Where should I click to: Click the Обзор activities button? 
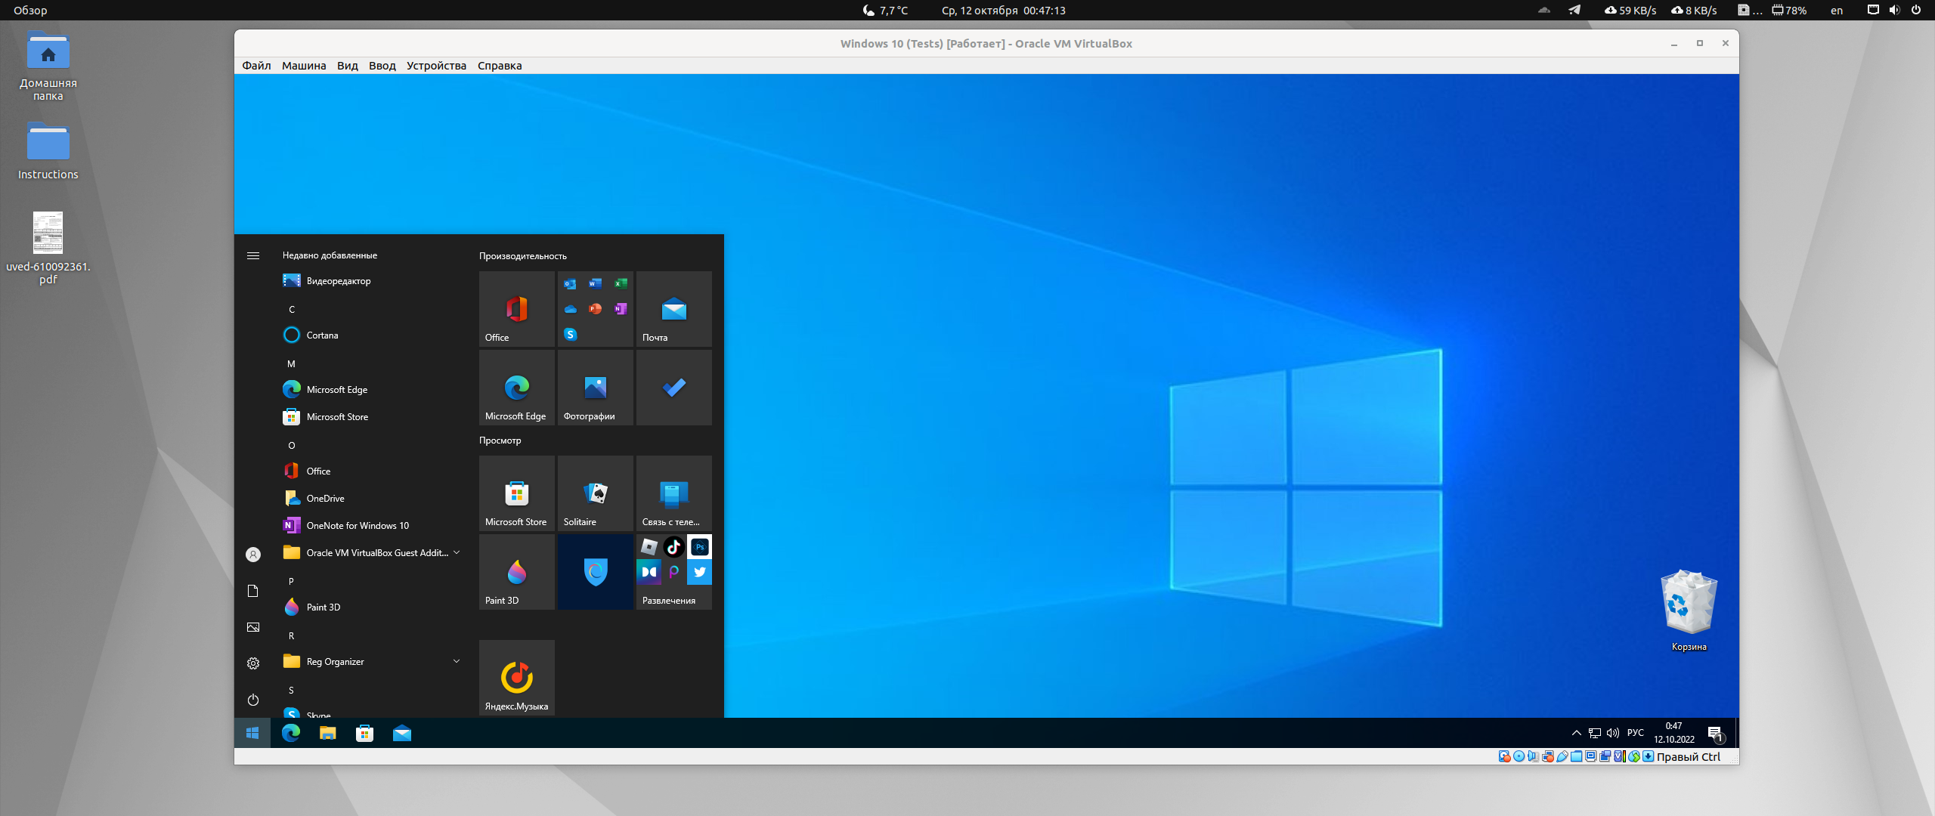click(x=30, y=11)
